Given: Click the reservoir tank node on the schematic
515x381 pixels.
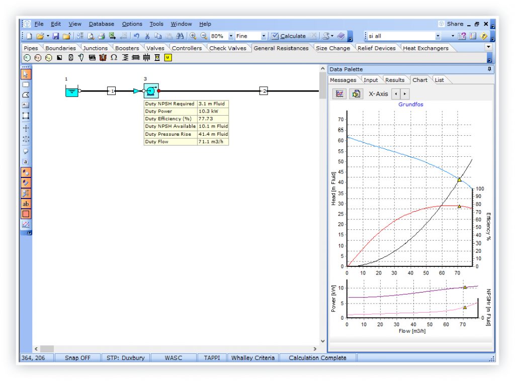Looking at the screenshot, I should coord(72,91).
